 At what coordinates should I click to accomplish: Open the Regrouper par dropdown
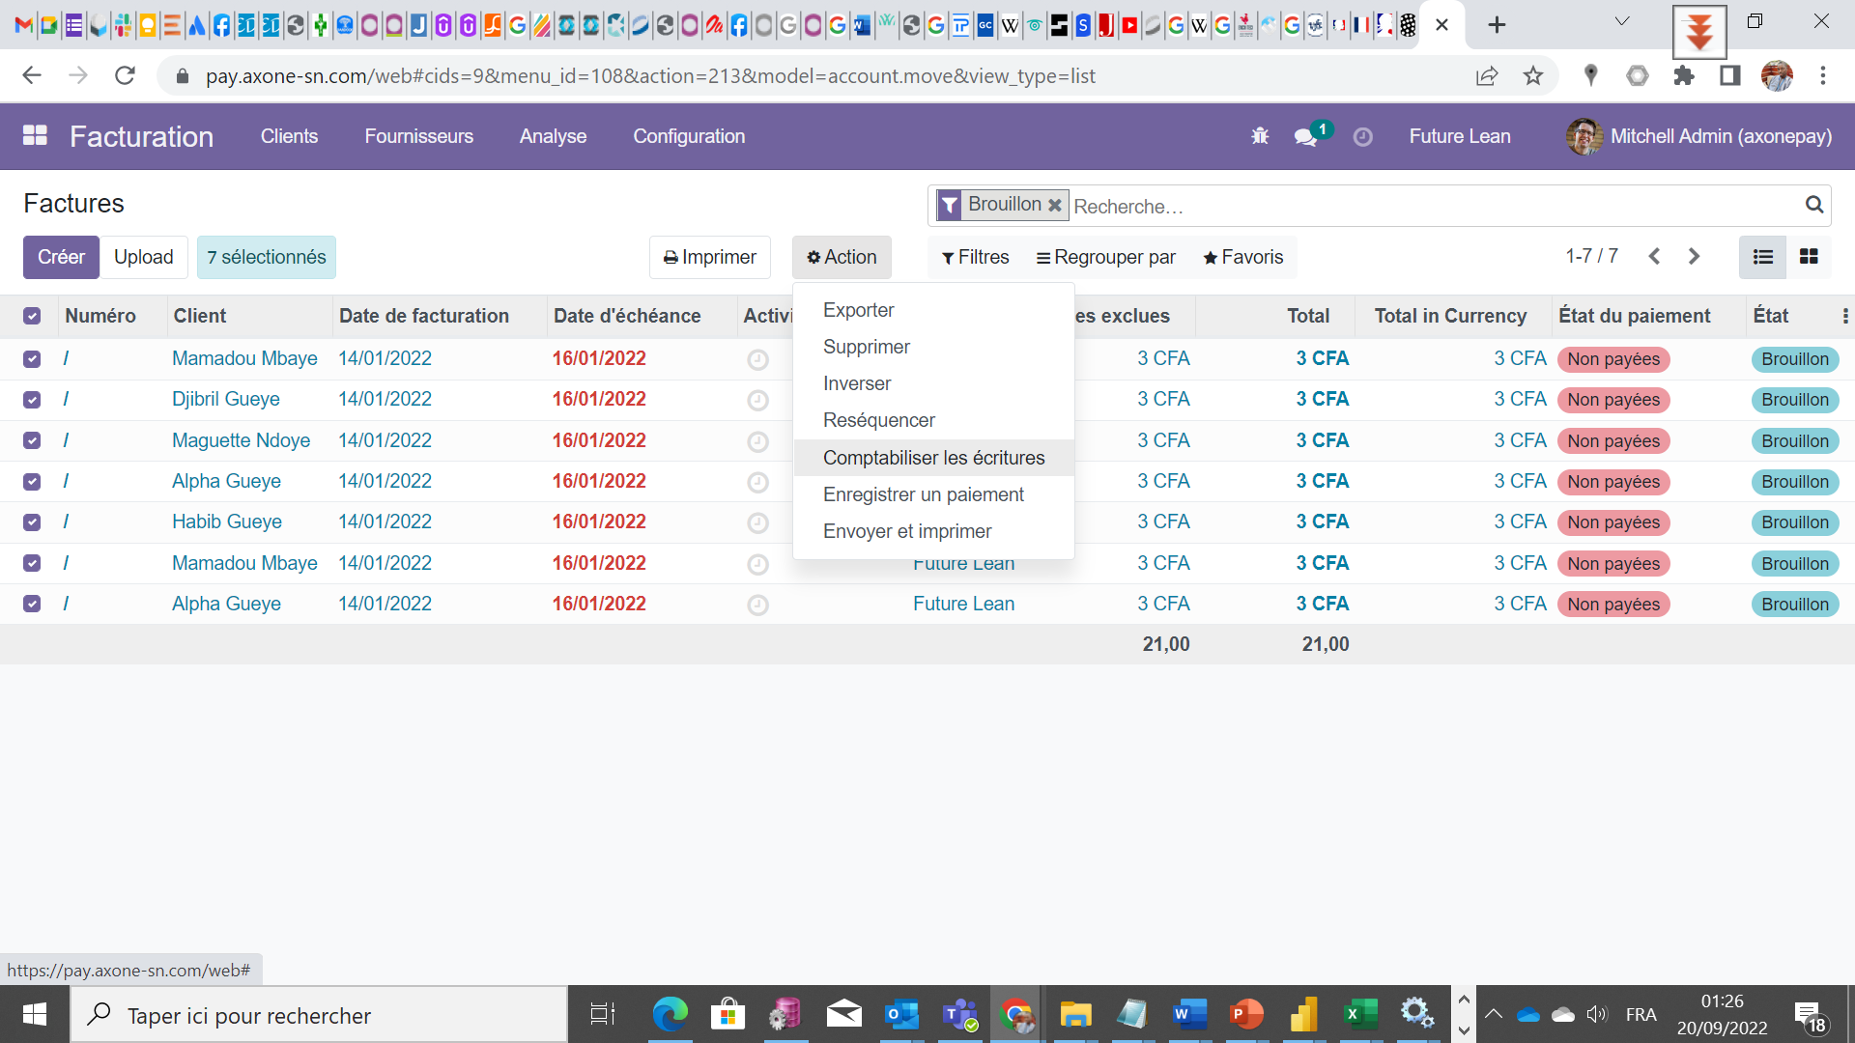[1105, 257]
